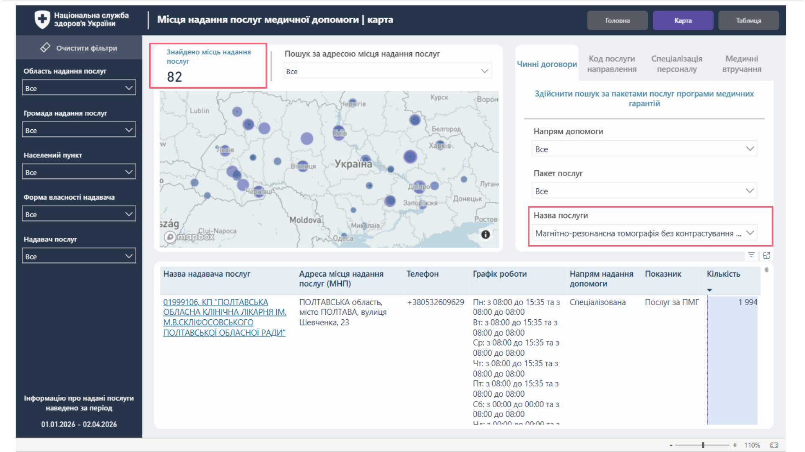This screenshot has height=452, width=805.
Task: Switch to Код послуги направлення tab
Action: 612,64
